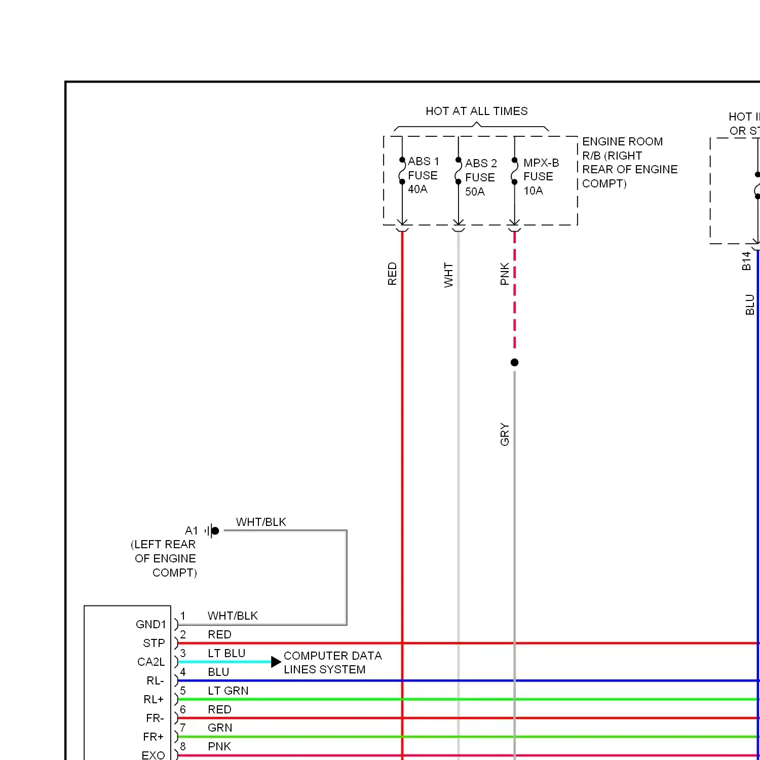
Task: Click pin 2 RED wire label
Action: (x=219, y=635)
